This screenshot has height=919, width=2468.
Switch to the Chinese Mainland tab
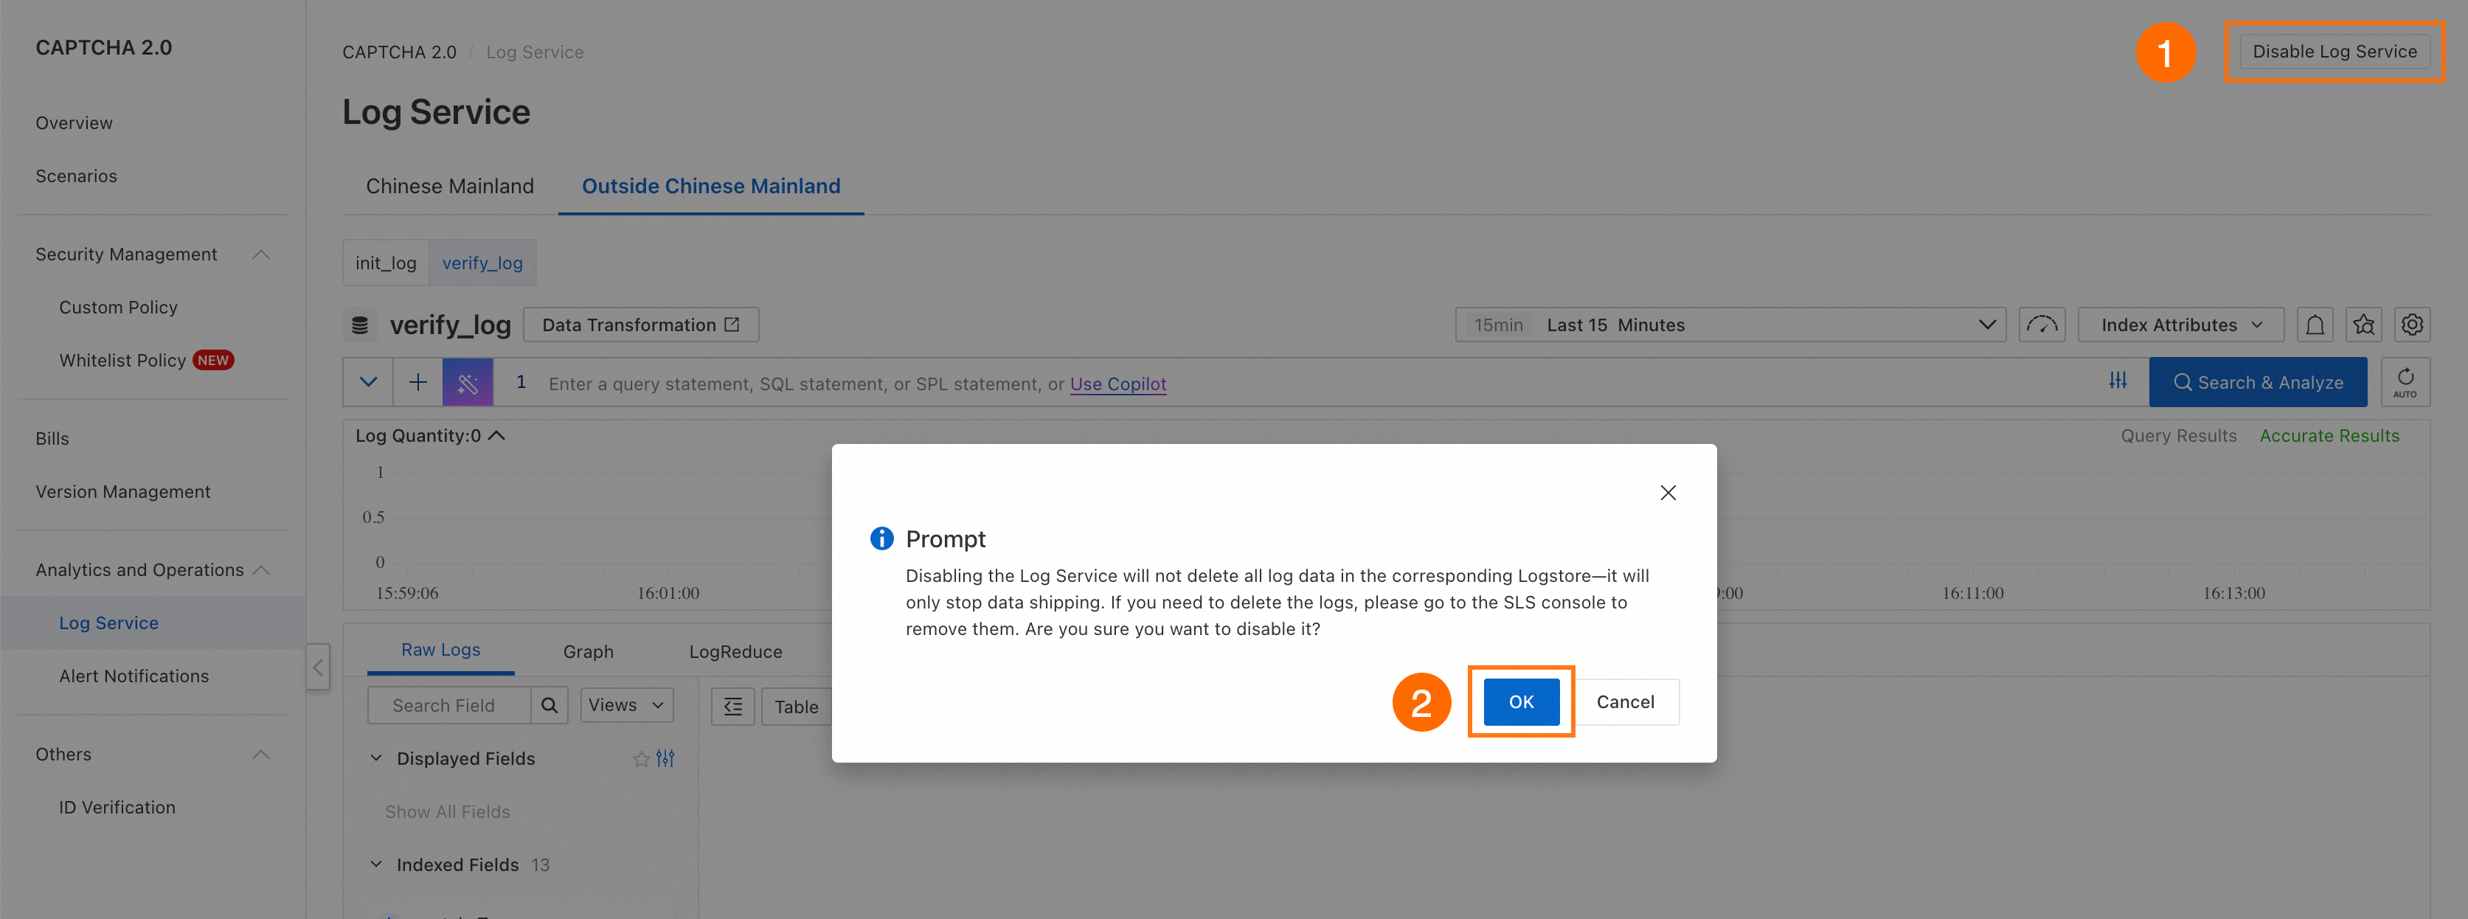(449, 186)
